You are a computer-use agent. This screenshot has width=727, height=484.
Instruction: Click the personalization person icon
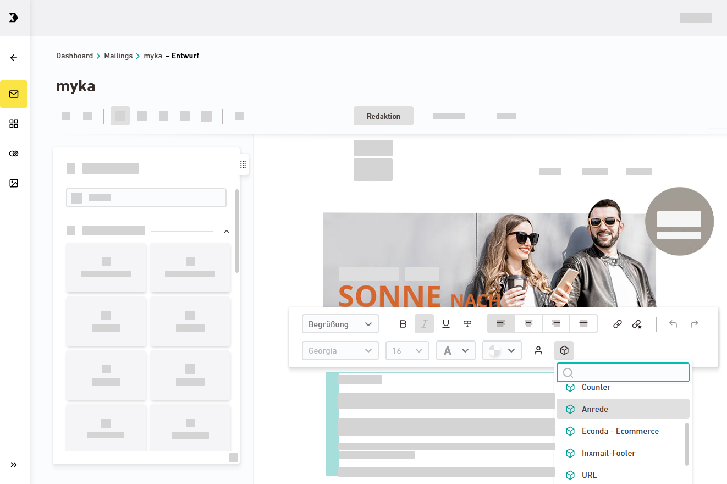538,350
